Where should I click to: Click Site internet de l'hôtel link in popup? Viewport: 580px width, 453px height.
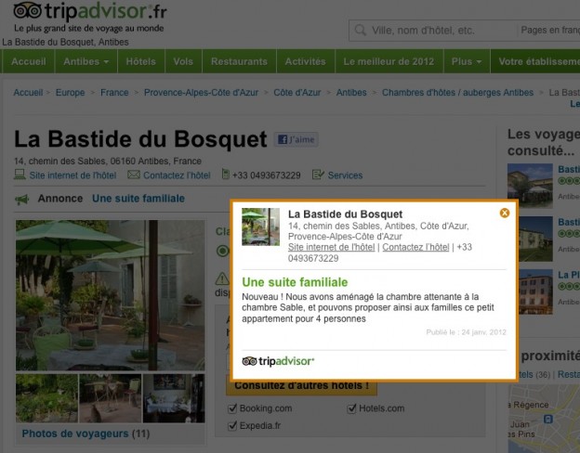click(x=332, y=247)
